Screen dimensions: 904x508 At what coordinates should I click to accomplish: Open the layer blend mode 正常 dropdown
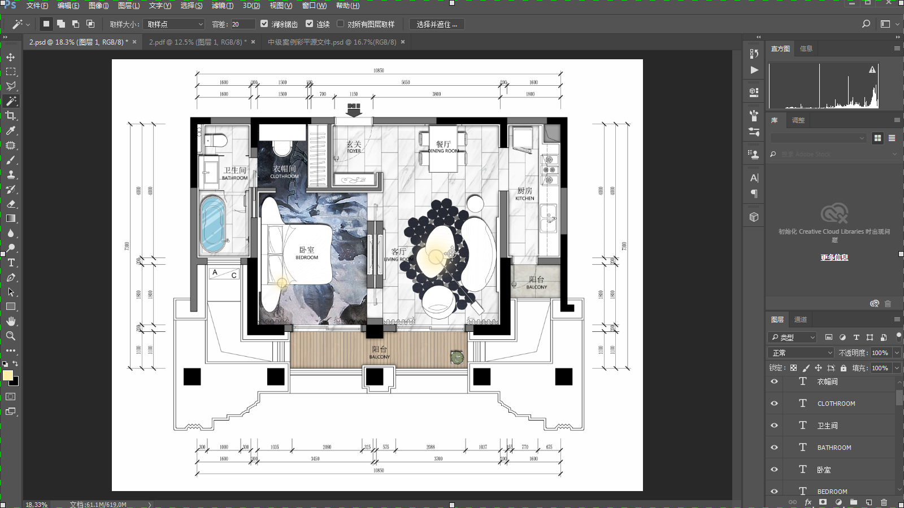801,353
